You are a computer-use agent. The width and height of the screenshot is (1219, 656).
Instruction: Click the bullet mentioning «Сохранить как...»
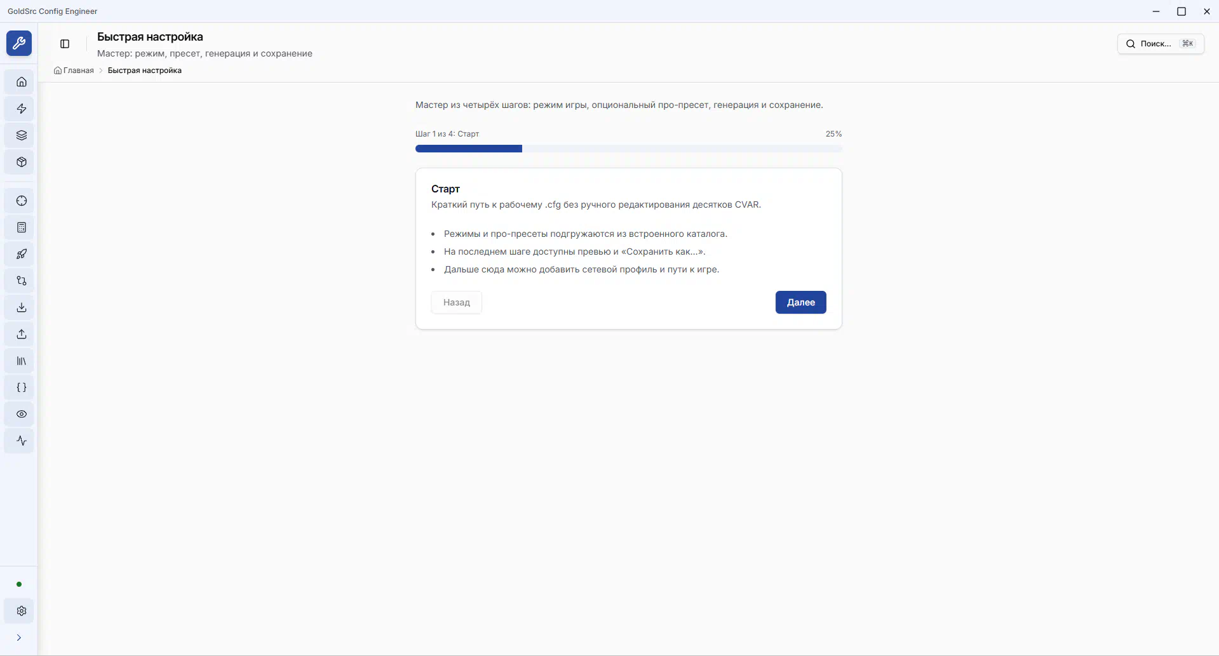tap(575, 251)
